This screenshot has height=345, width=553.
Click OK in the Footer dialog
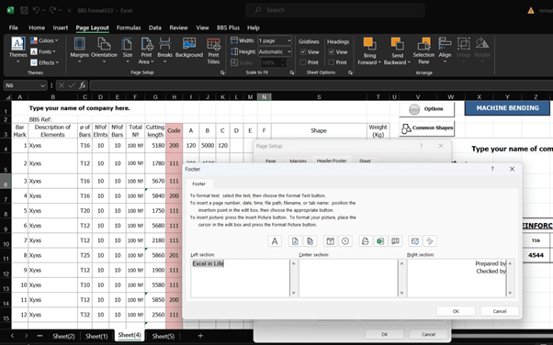point(456,311)
